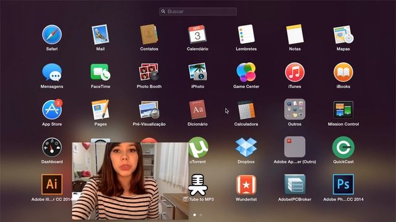
Task: Click the webcam video overlay
Action: pos(130,181)
